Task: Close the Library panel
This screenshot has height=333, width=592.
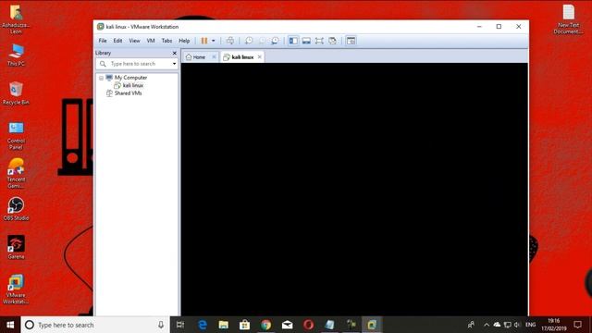Action: 175,54
